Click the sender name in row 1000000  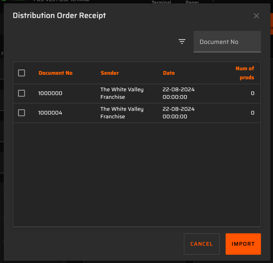122,93
